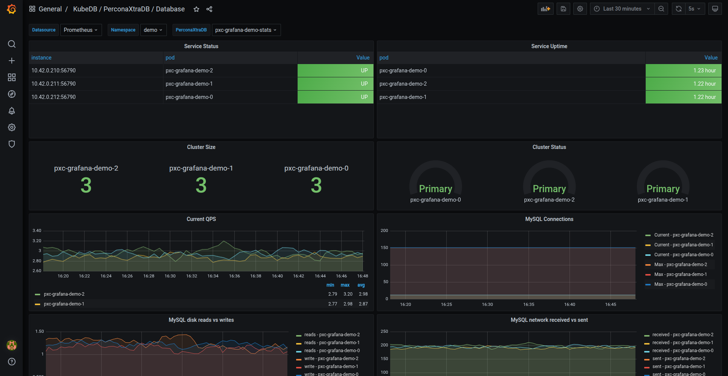The width and height of the screenshot is (728, 376).
Task: Cycle view mode with monitor icon
Action: click(715, 9)
